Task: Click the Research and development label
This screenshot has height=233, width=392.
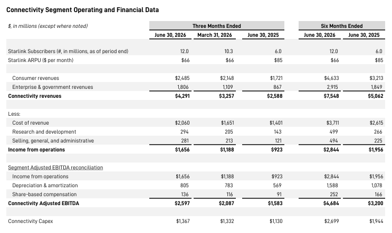Action: (44, 132)
